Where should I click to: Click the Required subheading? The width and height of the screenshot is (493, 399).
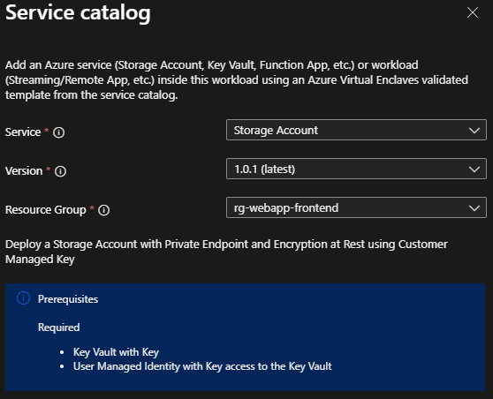pyautogui.click(x=59, y=327)
